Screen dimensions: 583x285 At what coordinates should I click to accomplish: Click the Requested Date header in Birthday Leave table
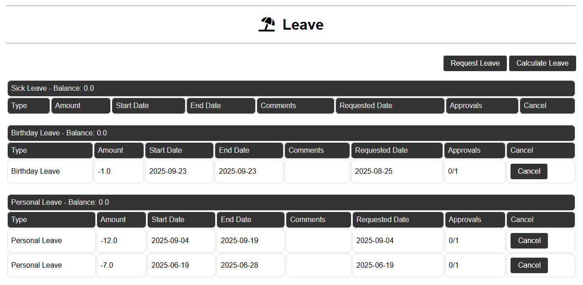396,150
